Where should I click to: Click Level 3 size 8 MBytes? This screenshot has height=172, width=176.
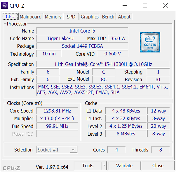pos(126,134)
